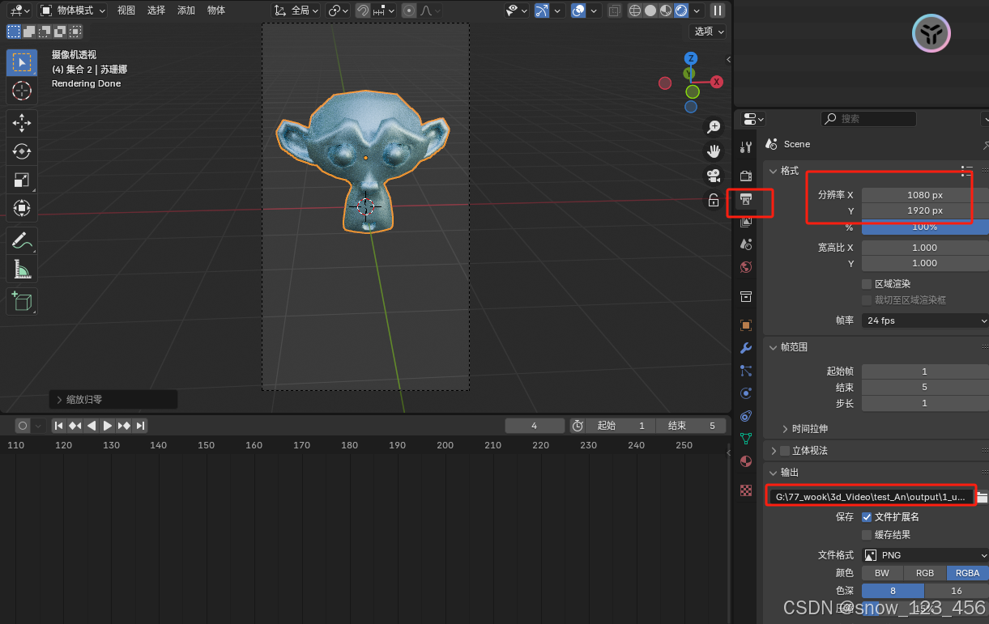Open the 文件格式 PNG dropdown

925,555
